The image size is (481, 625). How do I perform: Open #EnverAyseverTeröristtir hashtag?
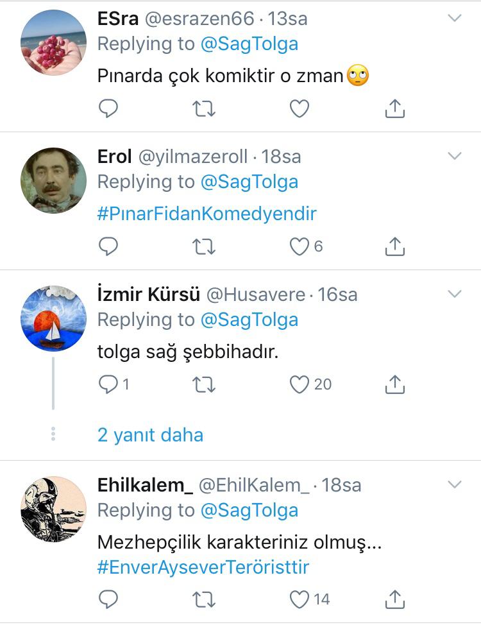tap(203, 567)
